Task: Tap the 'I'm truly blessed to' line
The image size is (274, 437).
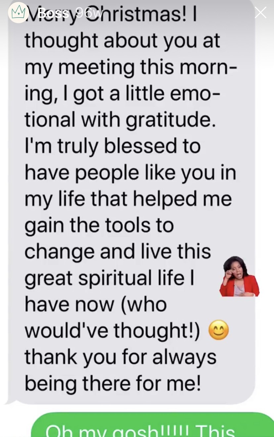Action: 113,146
